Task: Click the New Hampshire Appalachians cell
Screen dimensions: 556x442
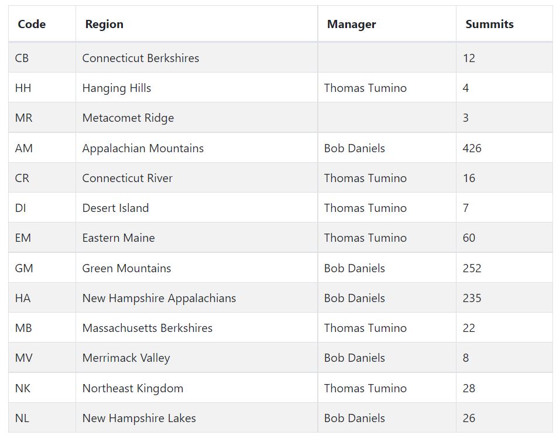Action: (x=197, y=298)
